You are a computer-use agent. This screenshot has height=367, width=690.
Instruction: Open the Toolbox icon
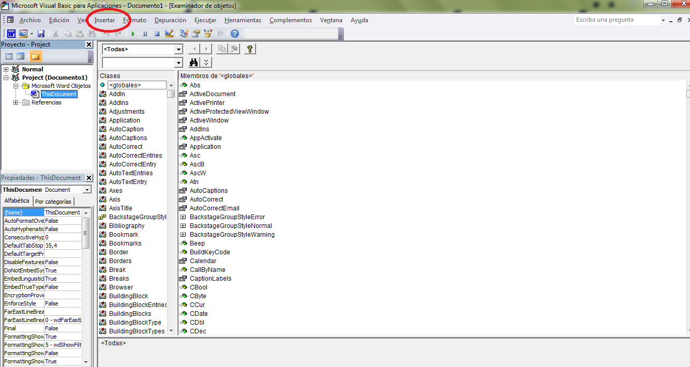220,34
